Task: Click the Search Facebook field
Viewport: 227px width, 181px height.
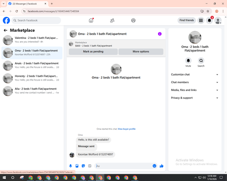Action: [x=36, y=20]
